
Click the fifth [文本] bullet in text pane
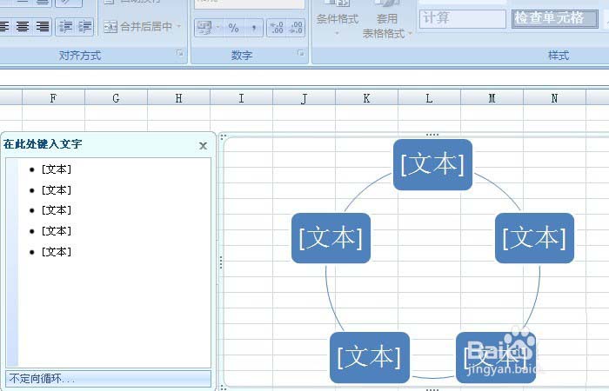tap(57, 252)
